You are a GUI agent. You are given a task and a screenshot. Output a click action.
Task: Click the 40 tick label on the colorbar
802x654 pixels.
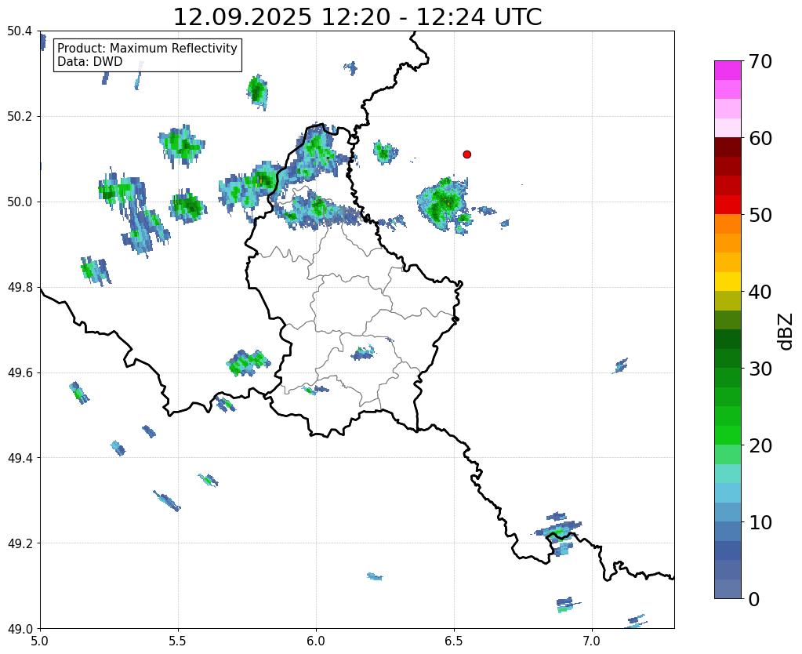pyautogui.click(x=760, y=292)
